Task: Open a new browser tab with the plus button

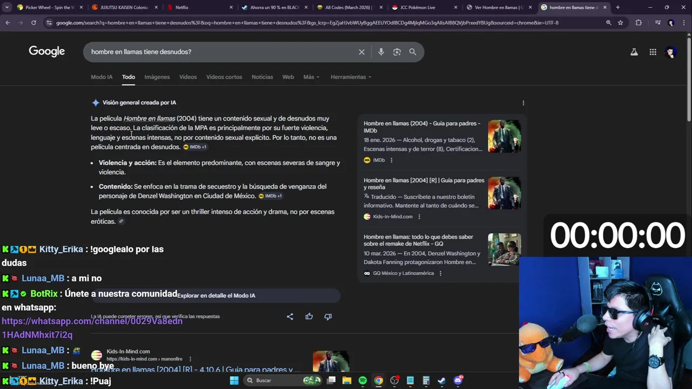Action: click(x=617, y=8)
